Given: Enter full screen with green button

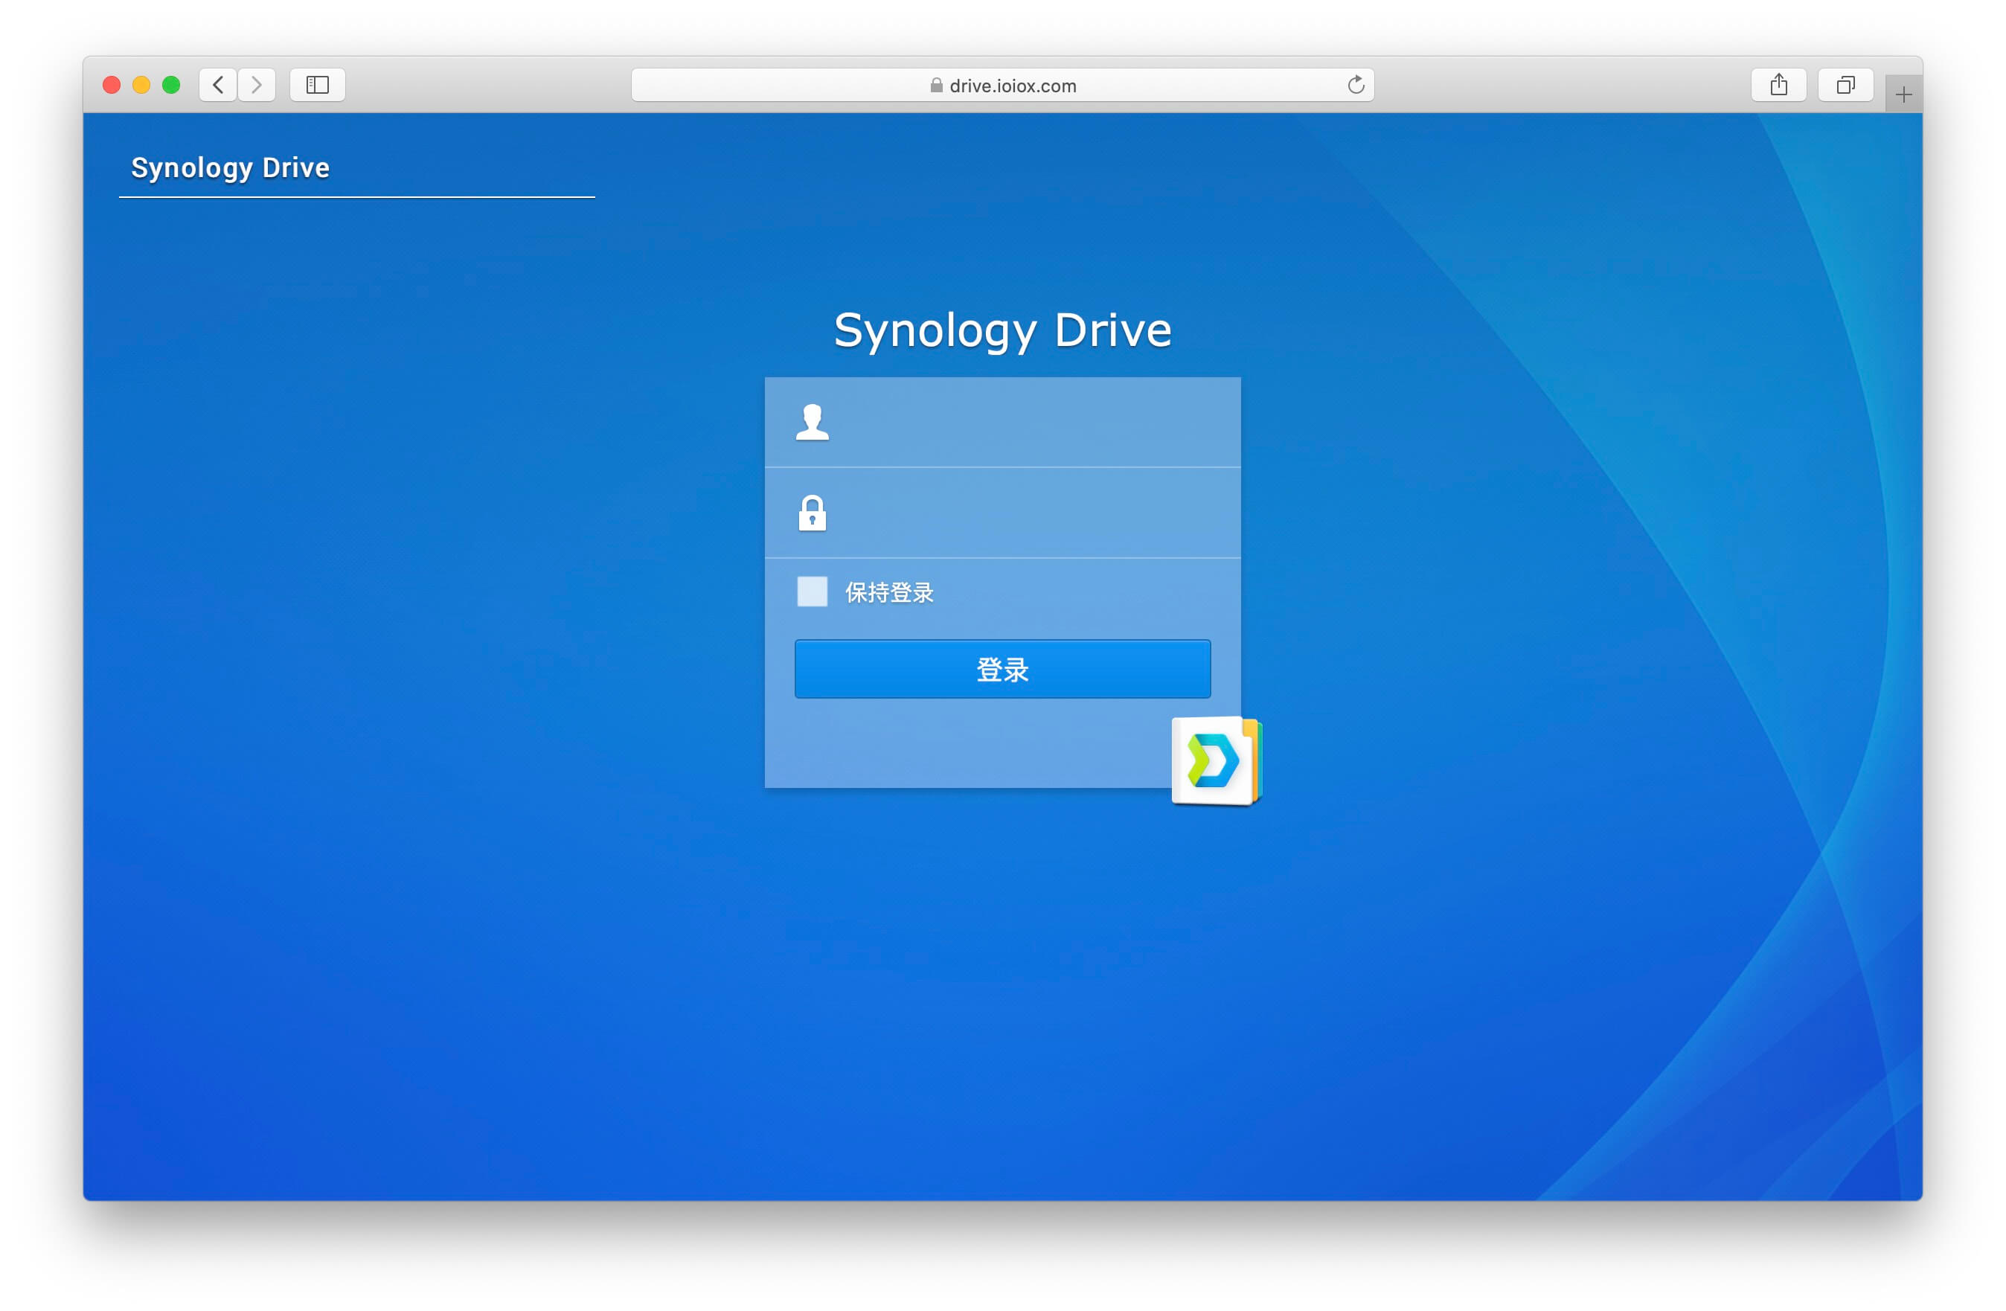Looking at the screenshot, I should tap(171, 85).
